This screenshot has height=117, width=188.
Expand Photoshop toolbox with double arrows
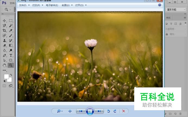tap(2, 14)
